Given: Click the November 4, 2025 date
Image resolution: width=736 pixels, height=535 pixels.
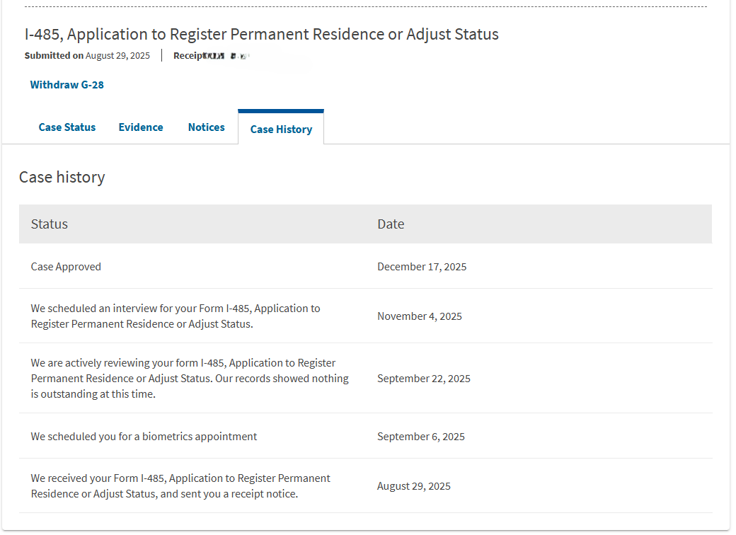Looking at the screenshot, I should point(420,316).
